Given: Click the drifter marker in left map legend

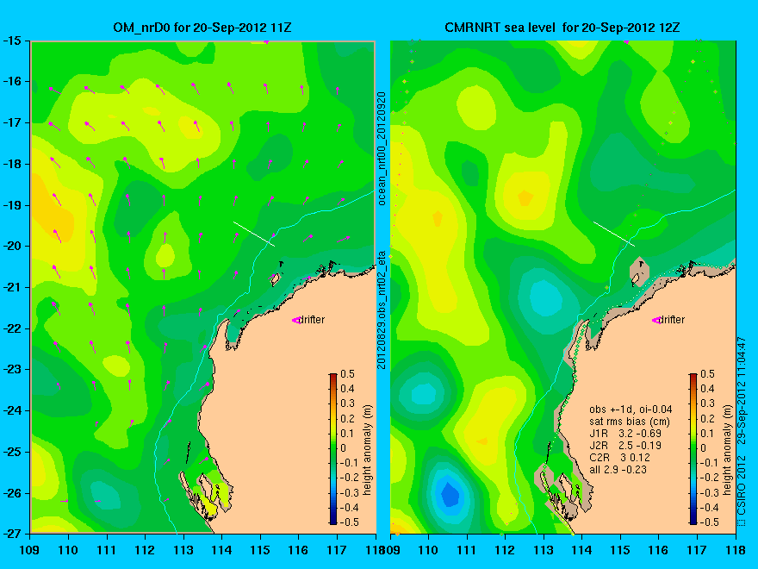Looking at the screenshot, I should [x=295, y=321].
